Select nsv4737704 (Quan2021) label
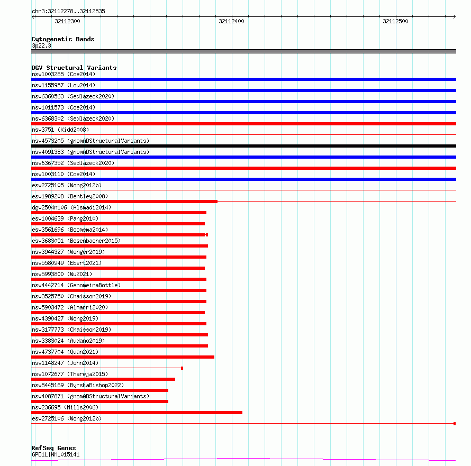The width and height of the screenshot is (471, 466). [65, 352]
